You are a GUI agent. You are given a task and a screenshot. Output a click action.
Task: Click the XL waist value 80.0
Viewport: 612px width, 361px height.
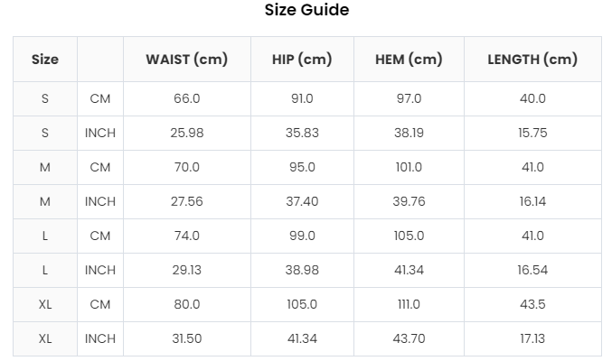186,304
